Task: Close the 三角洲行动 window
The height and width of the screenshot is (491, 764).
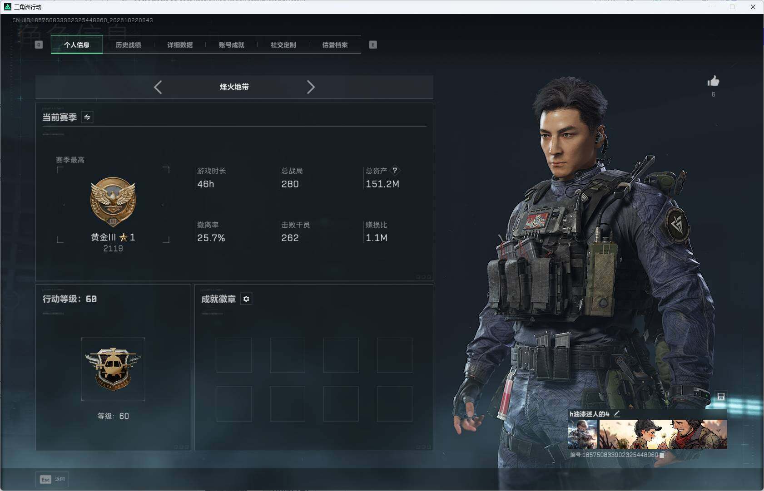Action: click(x=753, y=7)
